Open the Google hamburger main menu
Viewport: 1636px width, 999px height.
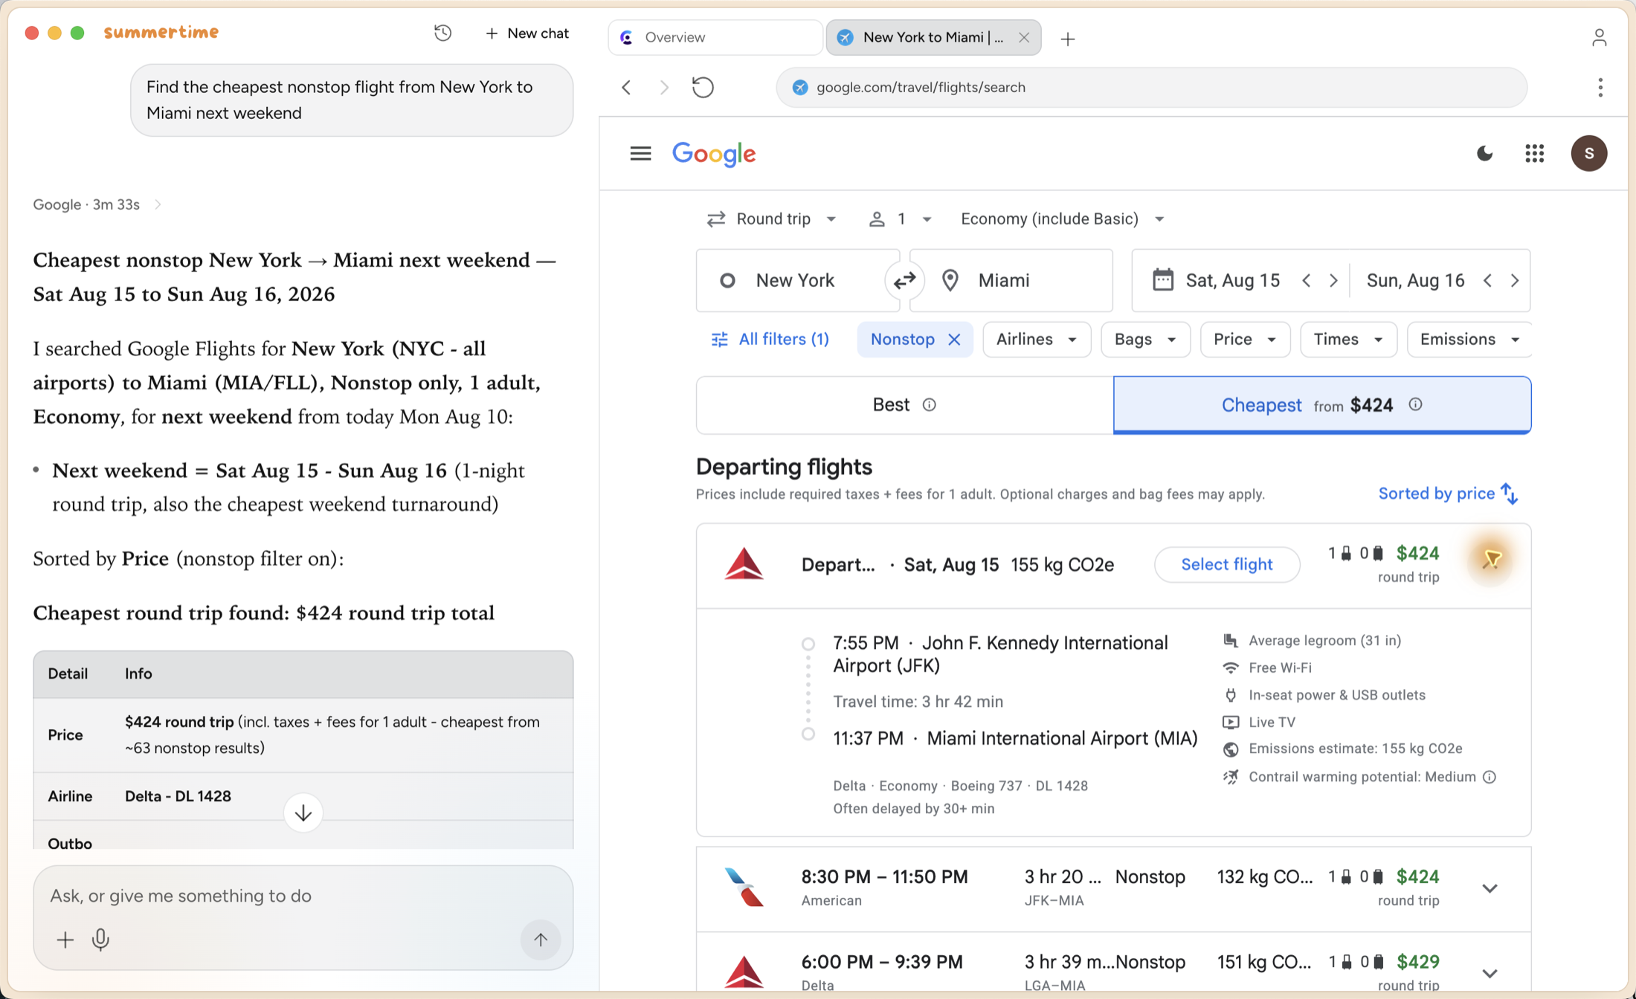coord(640,154)
